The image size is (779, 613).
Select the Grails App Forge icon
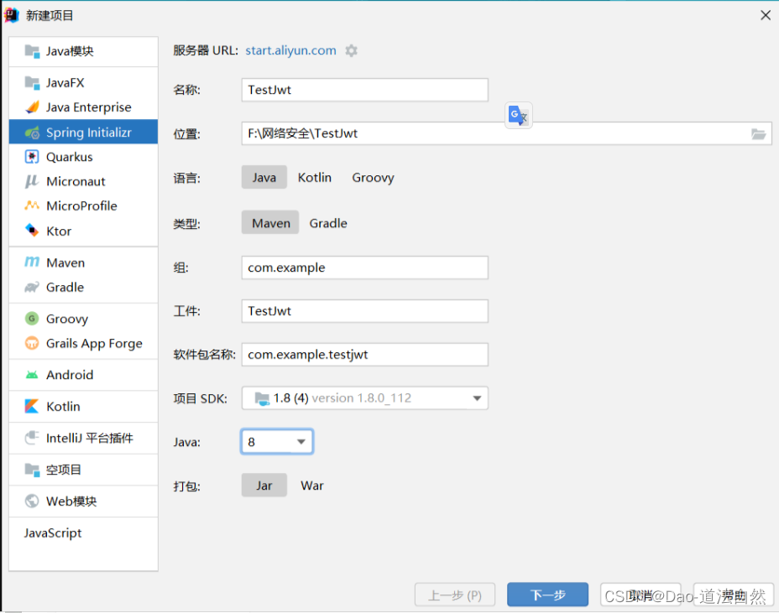tap(32, 343)
